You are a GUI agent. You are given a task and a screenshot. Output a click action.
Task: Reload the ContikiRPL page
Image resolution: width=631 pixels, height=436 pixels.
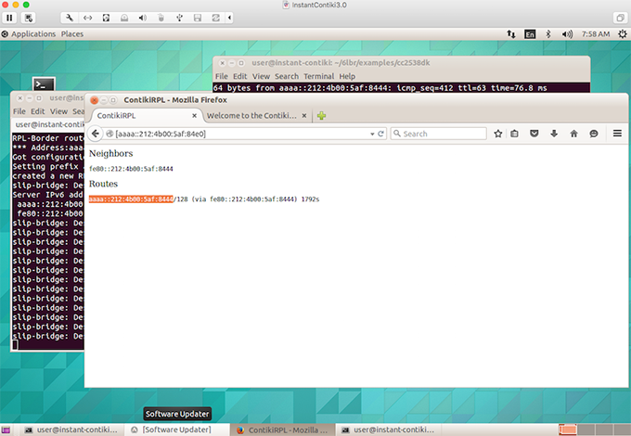tap(380, 134)
